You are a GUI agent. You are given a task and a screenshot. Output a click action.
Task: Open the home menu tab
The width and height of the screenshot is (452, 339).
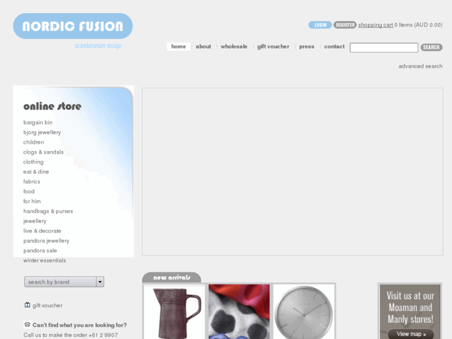pyautogui.click(x=178, y=47)
